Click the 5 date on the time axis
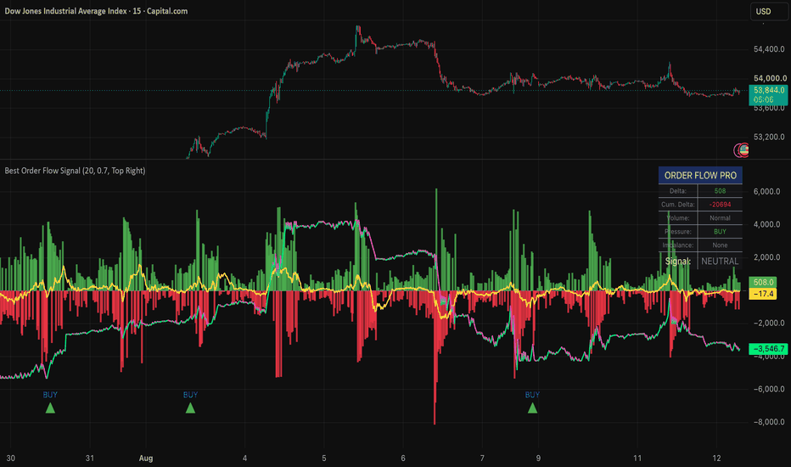 pyautogui.click(x=324, y=459)
